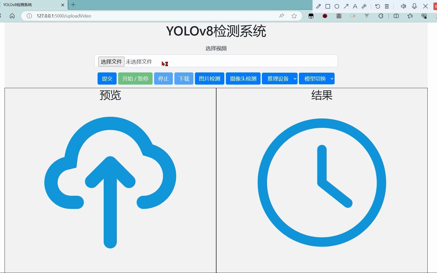Click the address bar URL
The image size is (437, 273).
tap(64, 16)
